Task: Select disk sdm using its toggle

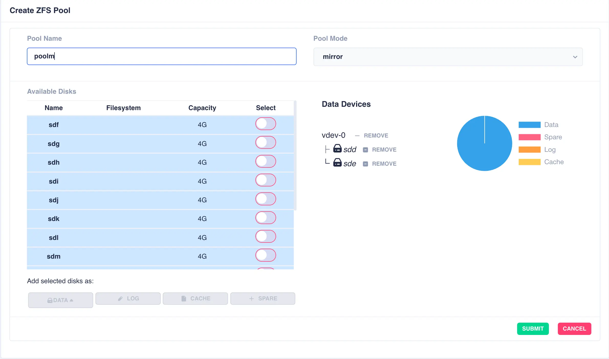Action: click(266, 255)
